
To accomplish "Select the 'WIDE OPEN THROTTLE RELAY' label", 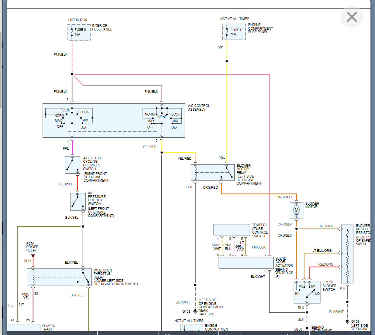I will pyautogui.click(x=103, y=274).
